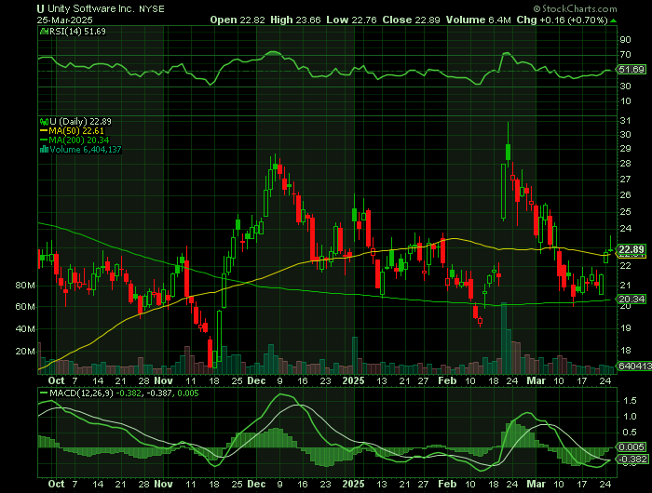Click the volume bars icon in legend

(x=44, y=150)
